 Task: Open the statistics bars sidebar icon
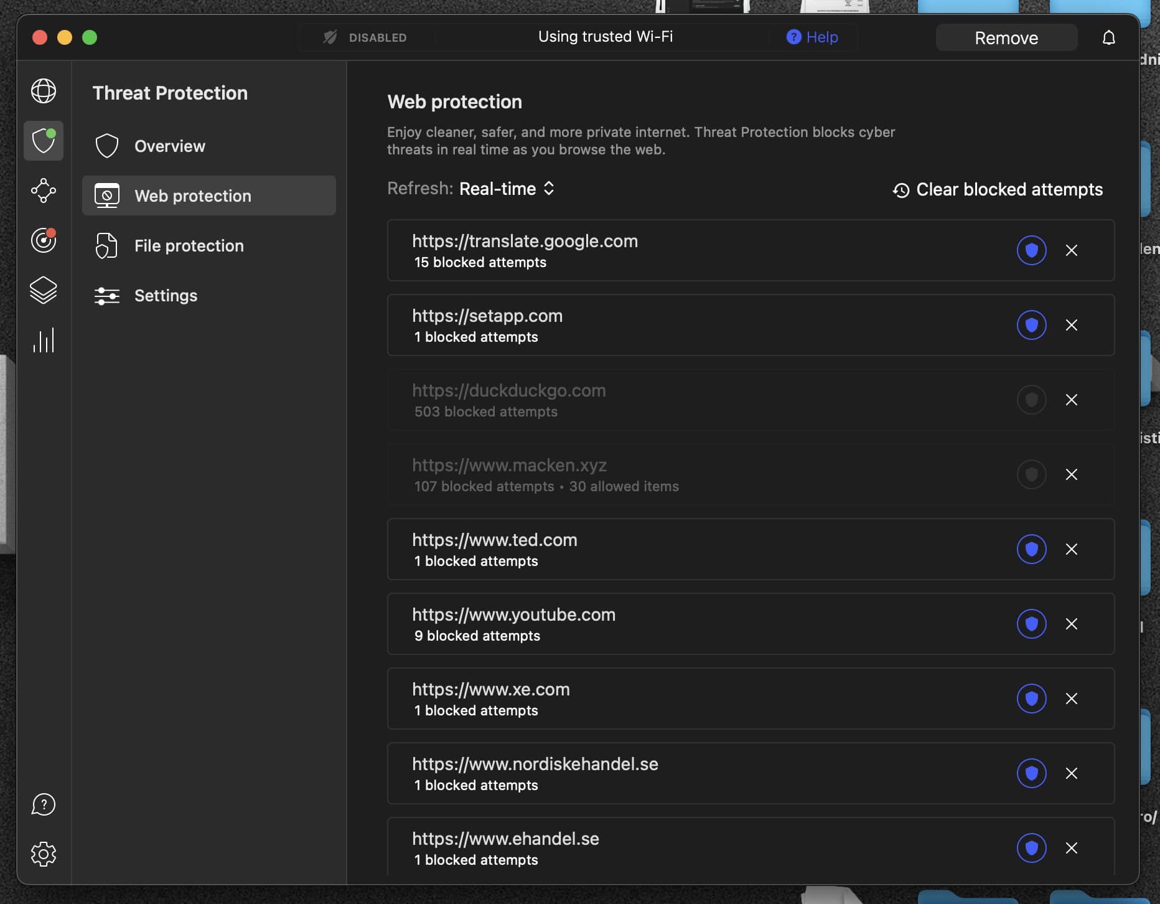click(44, 340)
